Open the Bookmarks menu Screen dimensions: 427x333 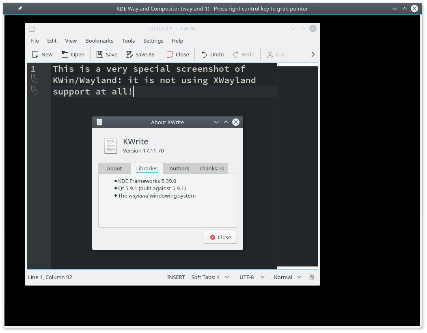(99, 41)
